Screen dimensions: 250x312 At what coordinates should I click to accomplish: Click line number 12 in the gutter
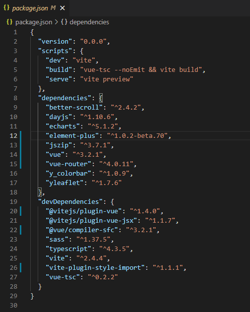(x=13, y=136)
